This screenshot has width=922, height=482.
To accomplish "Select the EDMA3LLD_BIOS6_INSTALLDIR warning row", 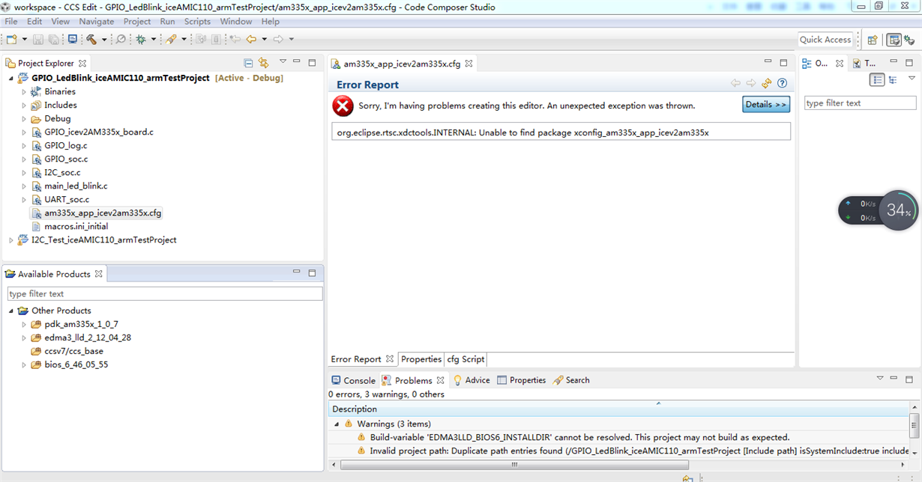I will click(x=619, y=437).
